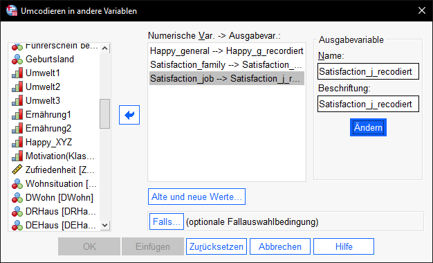Screen dimensions: 433x263
Task: Select Umwelt3 variable name
Action: pyautogui.click(x=43, y=100)
